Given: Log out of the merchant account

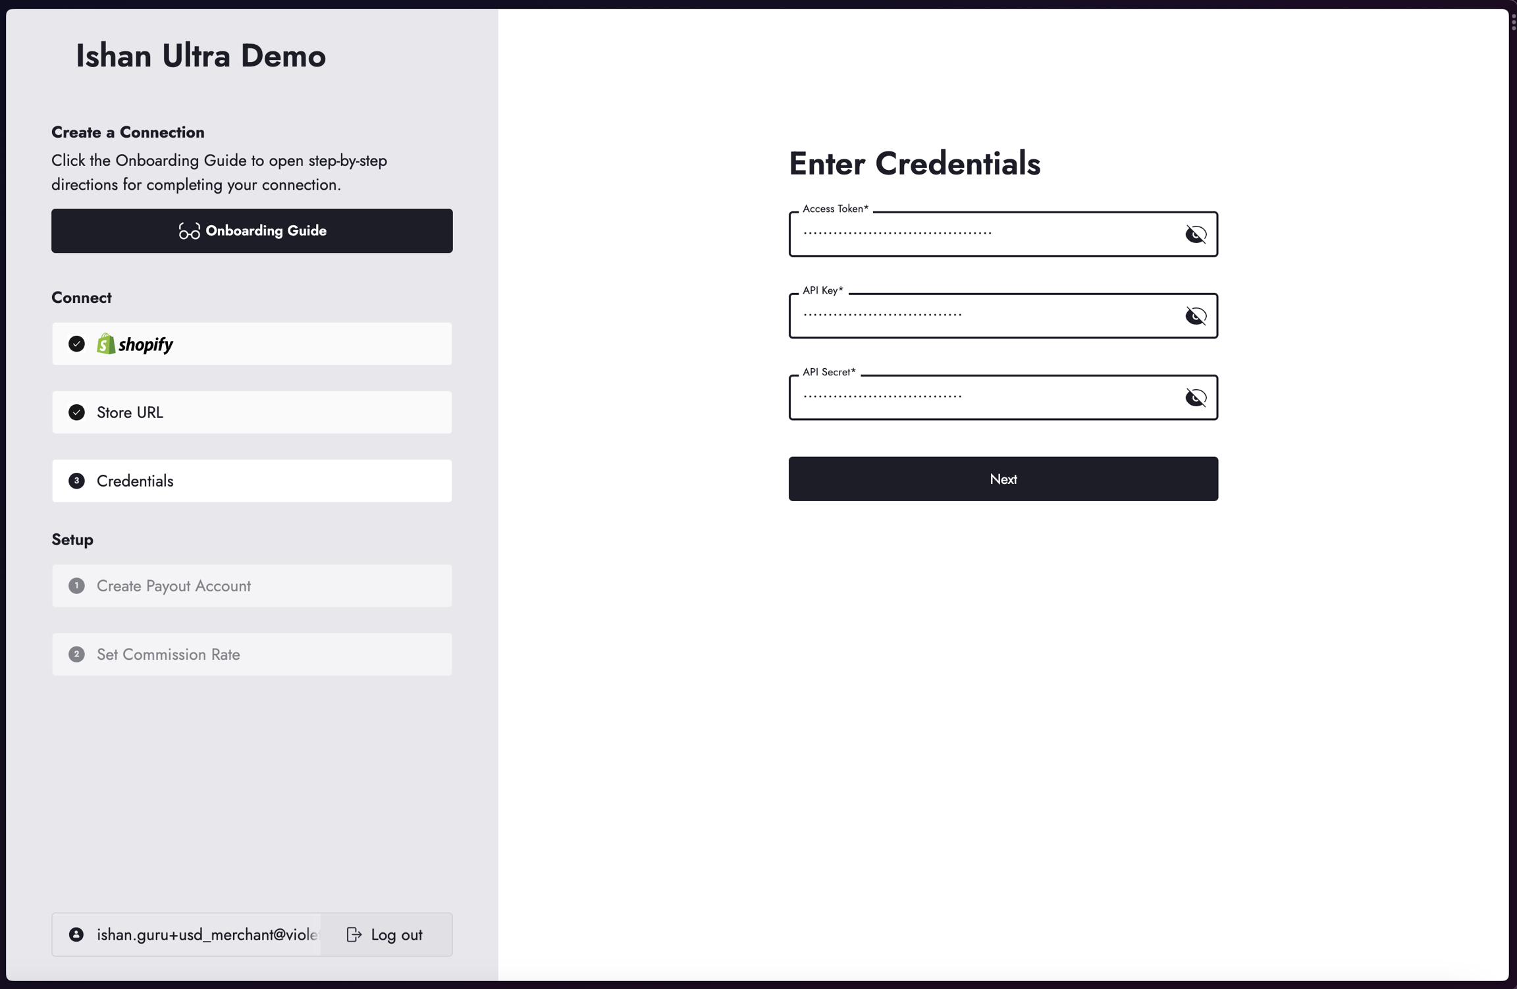Looking at the screenshot, I should pyautogui.click(x=386, y=934).
